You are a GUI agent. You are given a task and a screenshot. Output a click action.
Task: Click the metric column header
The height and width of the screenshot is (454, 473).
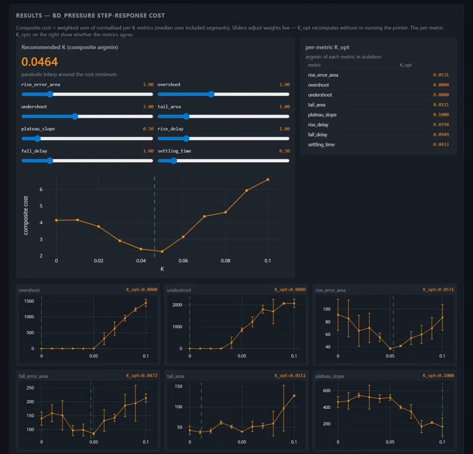(315, 65)
